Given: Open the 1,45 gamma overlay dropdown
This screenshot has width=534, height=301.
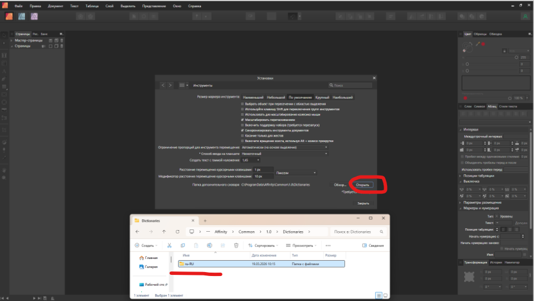Looking at the screenshot, I should (251, 160).
